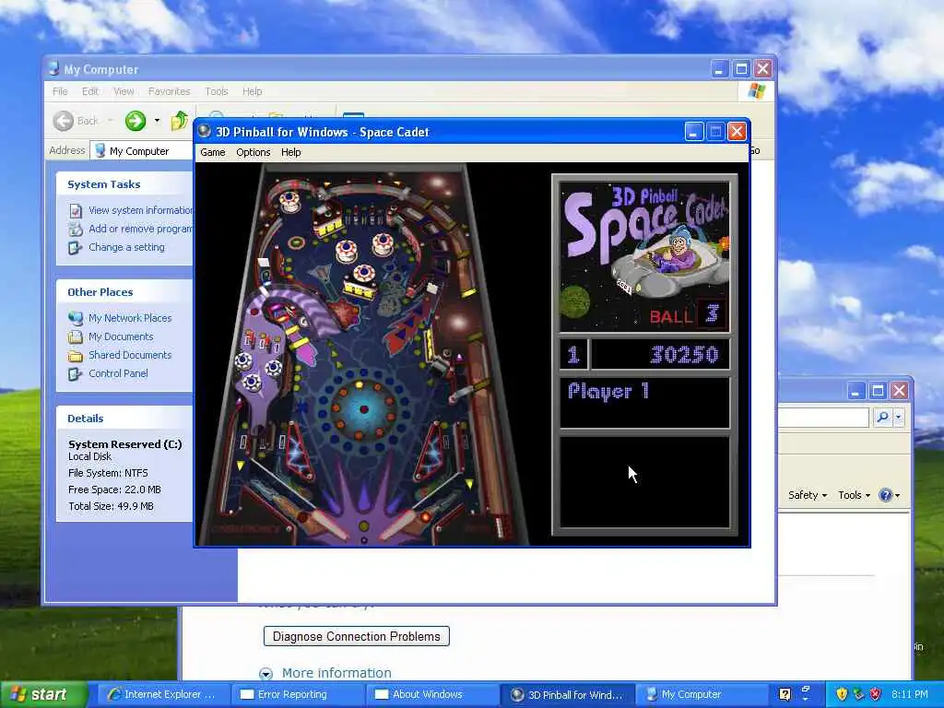Viewport: 944px width, 708px height.
Task: Go to Shared Documents in Other Places
Action: [x=130, y=355]
